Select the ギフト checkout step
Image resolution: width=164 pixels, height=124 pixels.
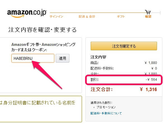[x=121, y=16]
